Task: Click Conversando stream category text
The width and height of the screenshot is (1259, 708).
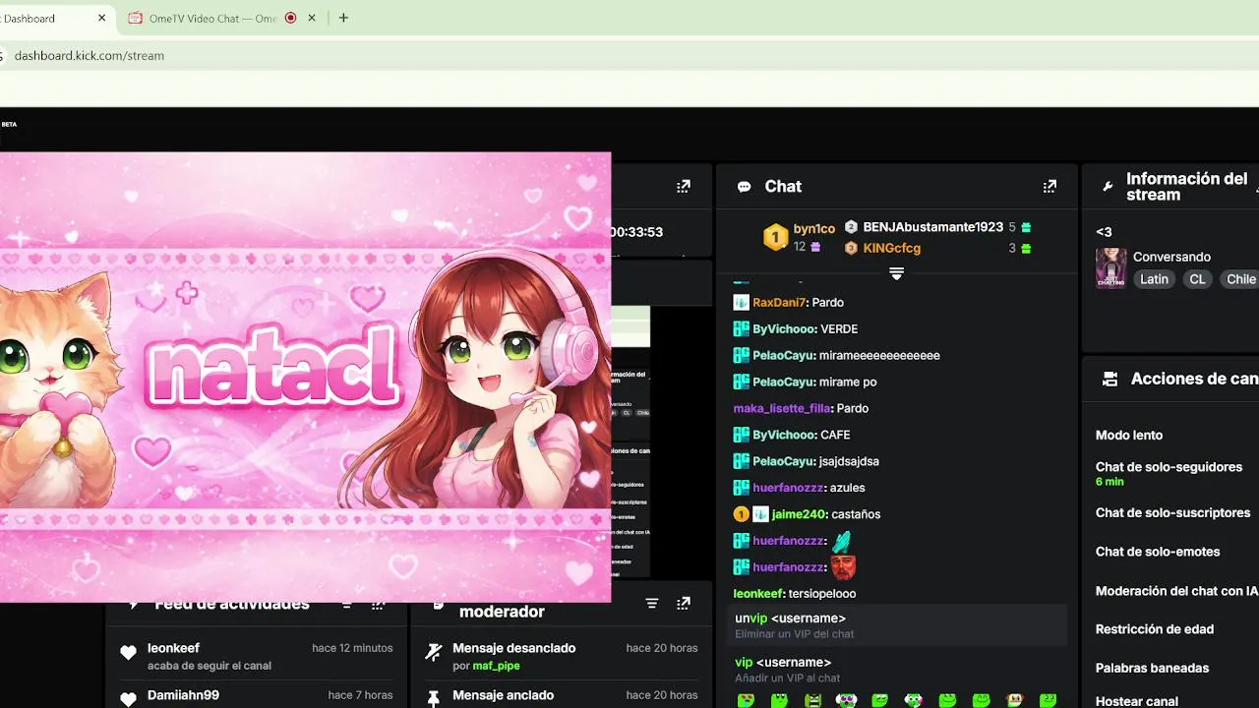Action: [x=1171, y=257]
